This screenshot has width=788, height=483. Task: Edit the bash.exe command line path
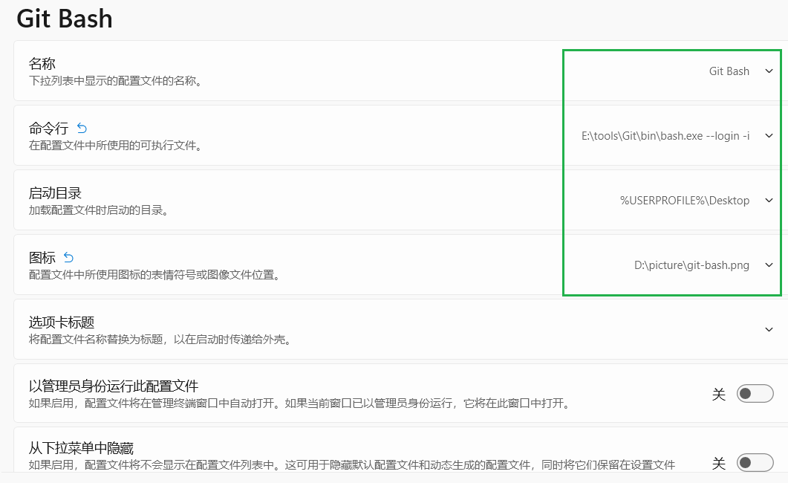click(x=665, y=135)
